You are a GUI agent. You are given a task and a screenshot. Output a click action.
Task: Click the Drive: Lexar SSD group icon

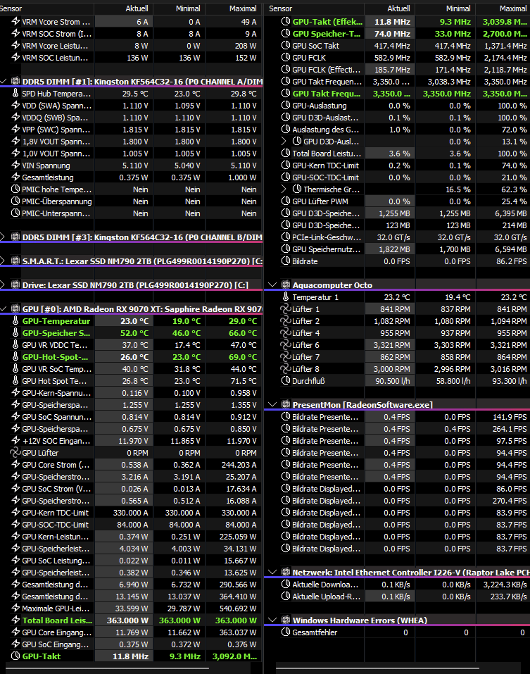click(15, 285)
